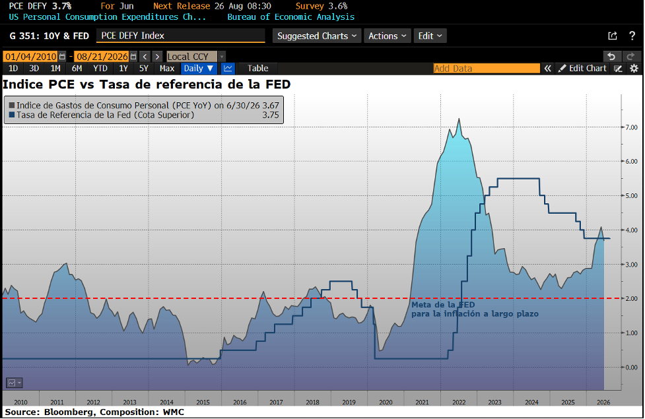Click the annotate chart pencil icon
The height and width of the screenshot is (419, 645).
(x=618, y=68)
